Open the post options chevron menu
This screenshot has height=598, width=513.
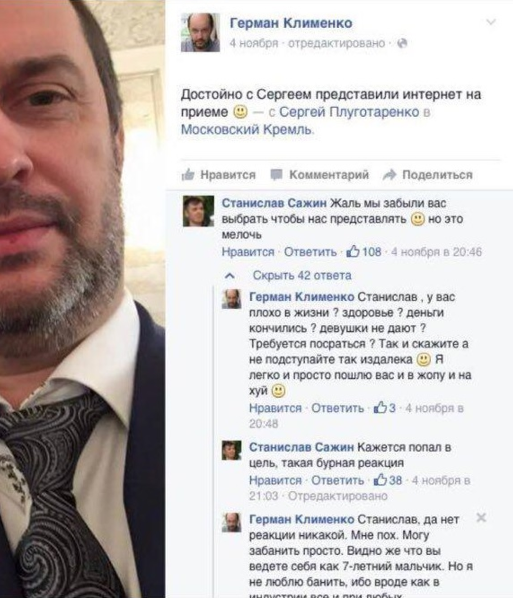tap(491, 22)
